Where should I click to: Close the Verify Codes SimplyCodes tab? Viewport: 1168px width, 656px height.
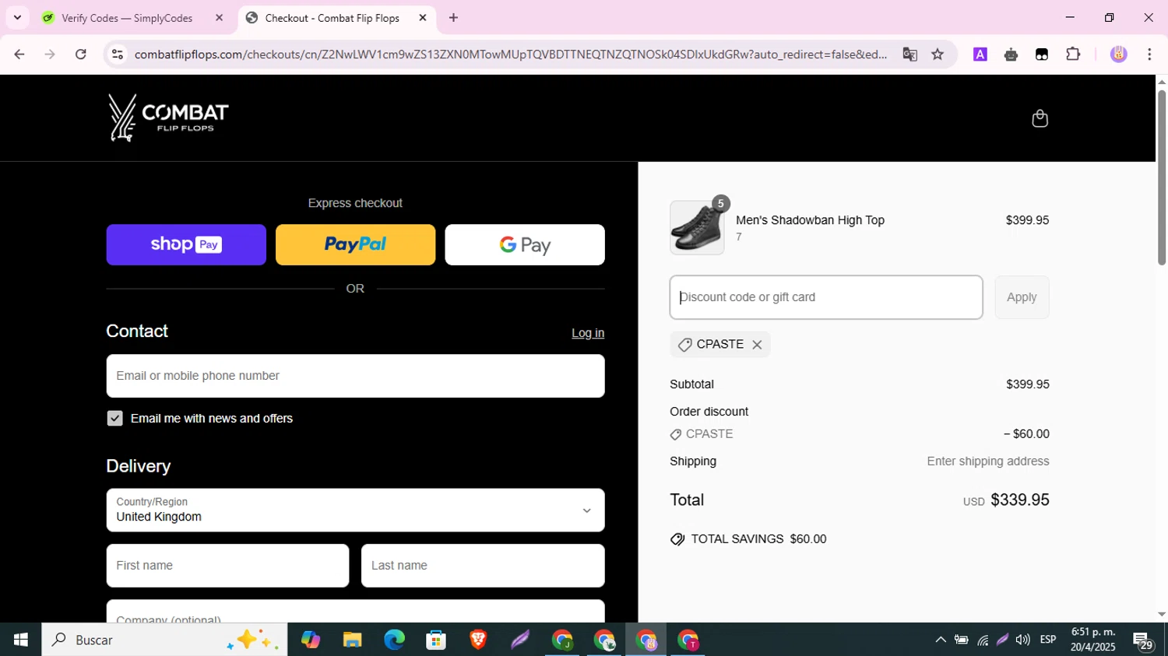tap(219, 18)
